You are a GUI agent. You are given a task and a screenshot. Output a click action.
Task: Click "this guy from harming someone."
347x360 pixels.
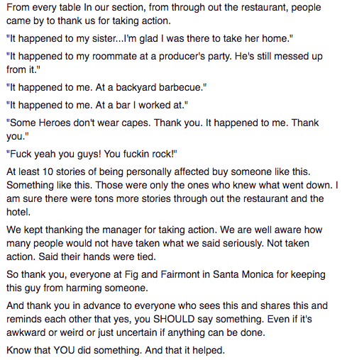(x=77, y=288)
